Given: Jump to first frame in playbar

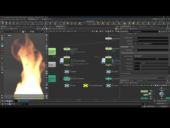Looking at the screenshot, I should point(2,101).
